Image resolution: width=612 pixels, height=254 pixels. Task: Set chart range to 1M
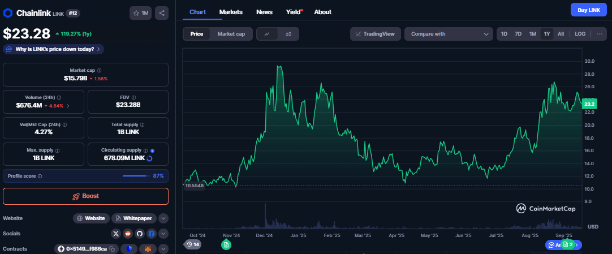[x=533, y=34]
